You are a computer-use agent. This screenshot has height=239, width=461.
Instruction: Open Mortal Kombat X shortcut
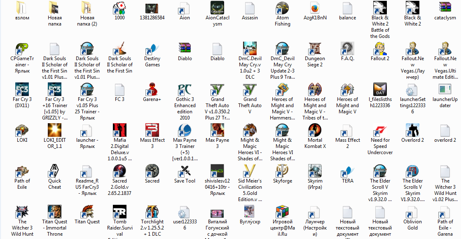pyautogui.click(x=315, y=130)
